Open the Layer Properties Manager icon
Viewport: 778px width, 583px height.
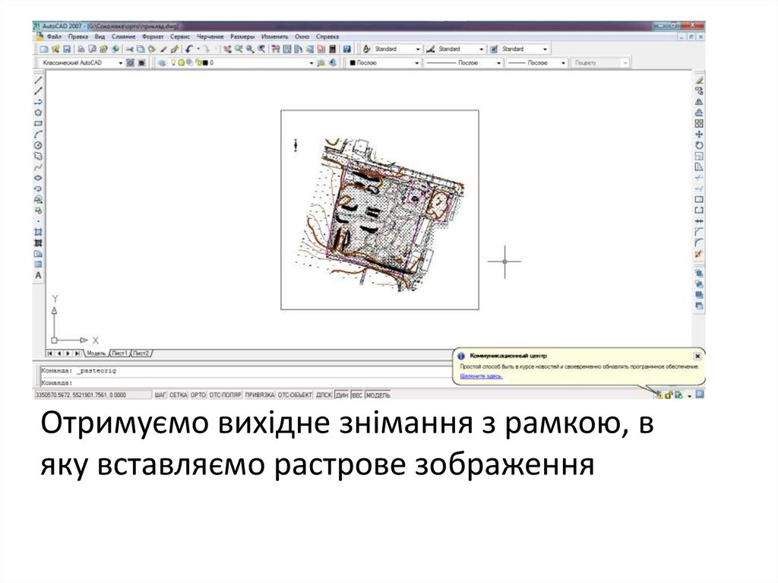click(162, 63)
